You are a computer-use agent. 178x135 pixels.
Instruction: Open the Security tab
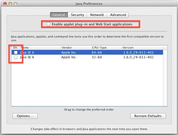pos(78,15)
